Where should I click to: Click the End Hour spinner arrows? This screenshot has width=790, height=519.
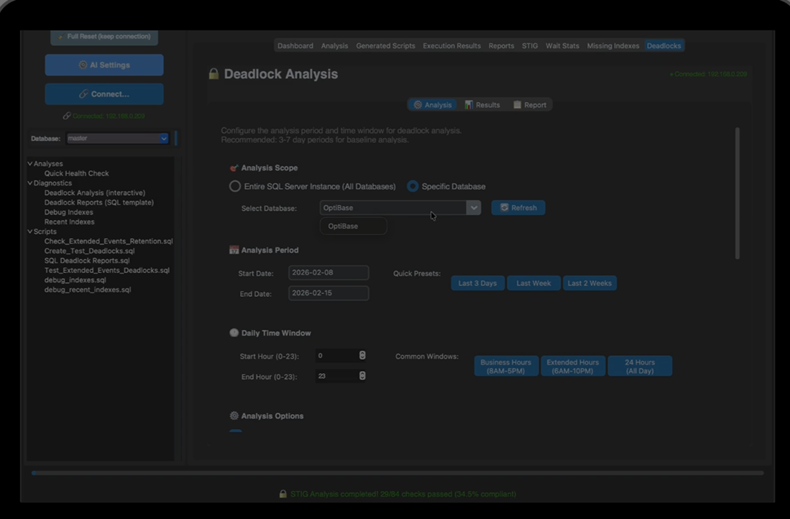click(362, 376)
